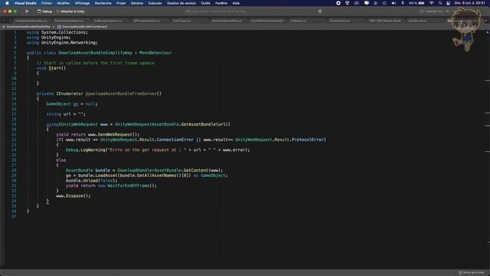Open the Générer menu
Image resolution: width=490 pixels, height=276 pixels.
click(137, 3)
